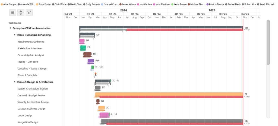Click the grid view icon button

(x=12, y=12)
